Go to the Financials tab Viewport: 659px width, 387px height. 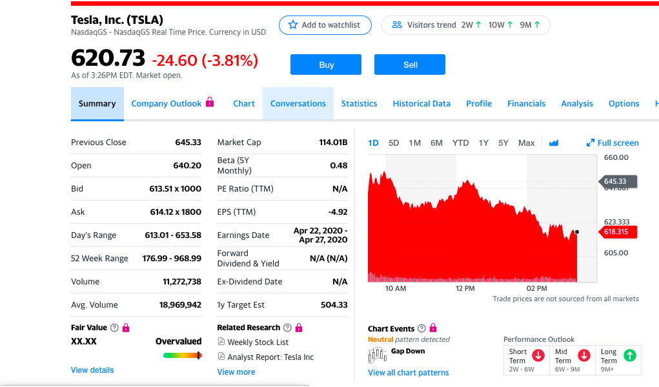pyautogui.click(x=527, y=104)
